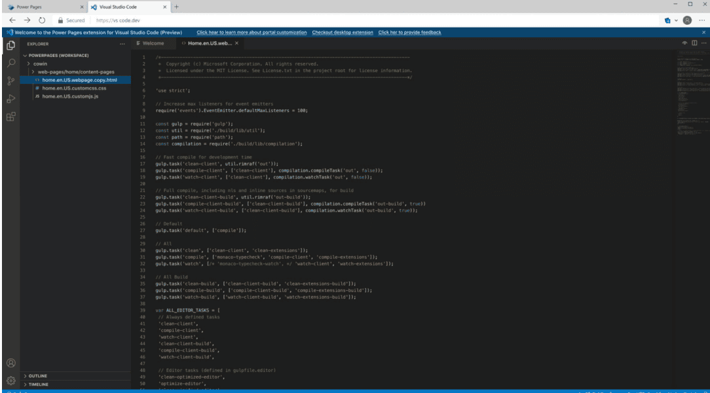This screenshot has width=710, height=393.
Task: Click the provide feedback link
Action: tap(409, 31)
